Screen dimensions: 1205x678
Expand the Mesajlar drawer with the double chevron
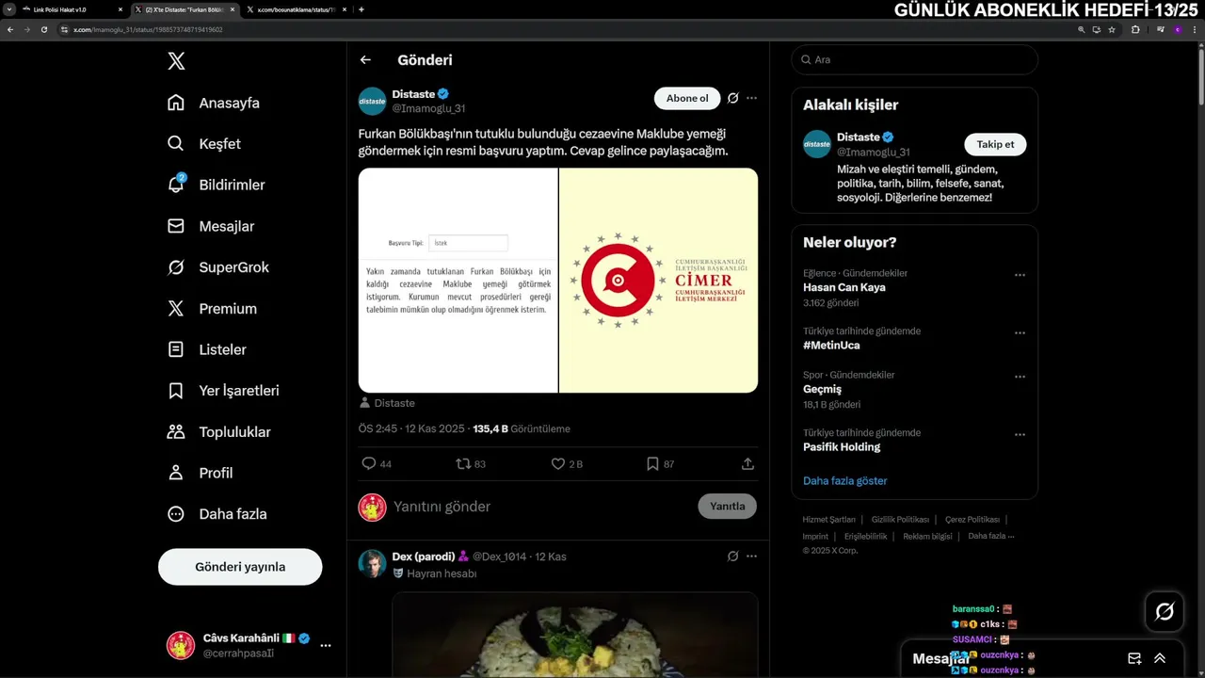tap(1160, 658)
